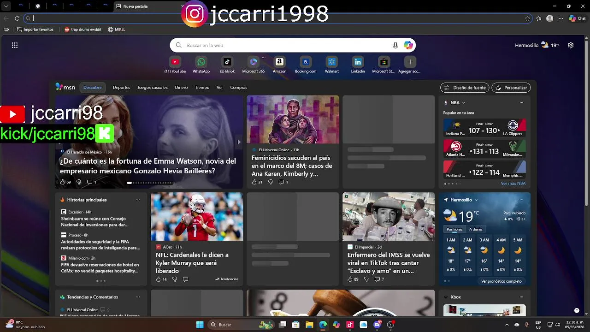
Task: Open Tendencias y Comentarios more options menu
Action: pyautogui.click(x=138, y=297)
